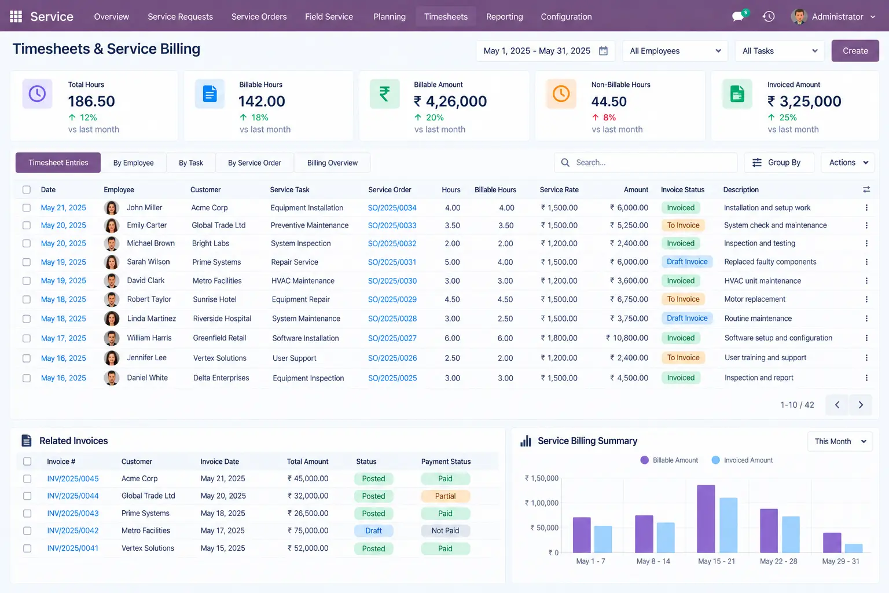The width and height of the screenshot is (889, 593).
Task: Click the search magnifier icon
Action: 565,163
